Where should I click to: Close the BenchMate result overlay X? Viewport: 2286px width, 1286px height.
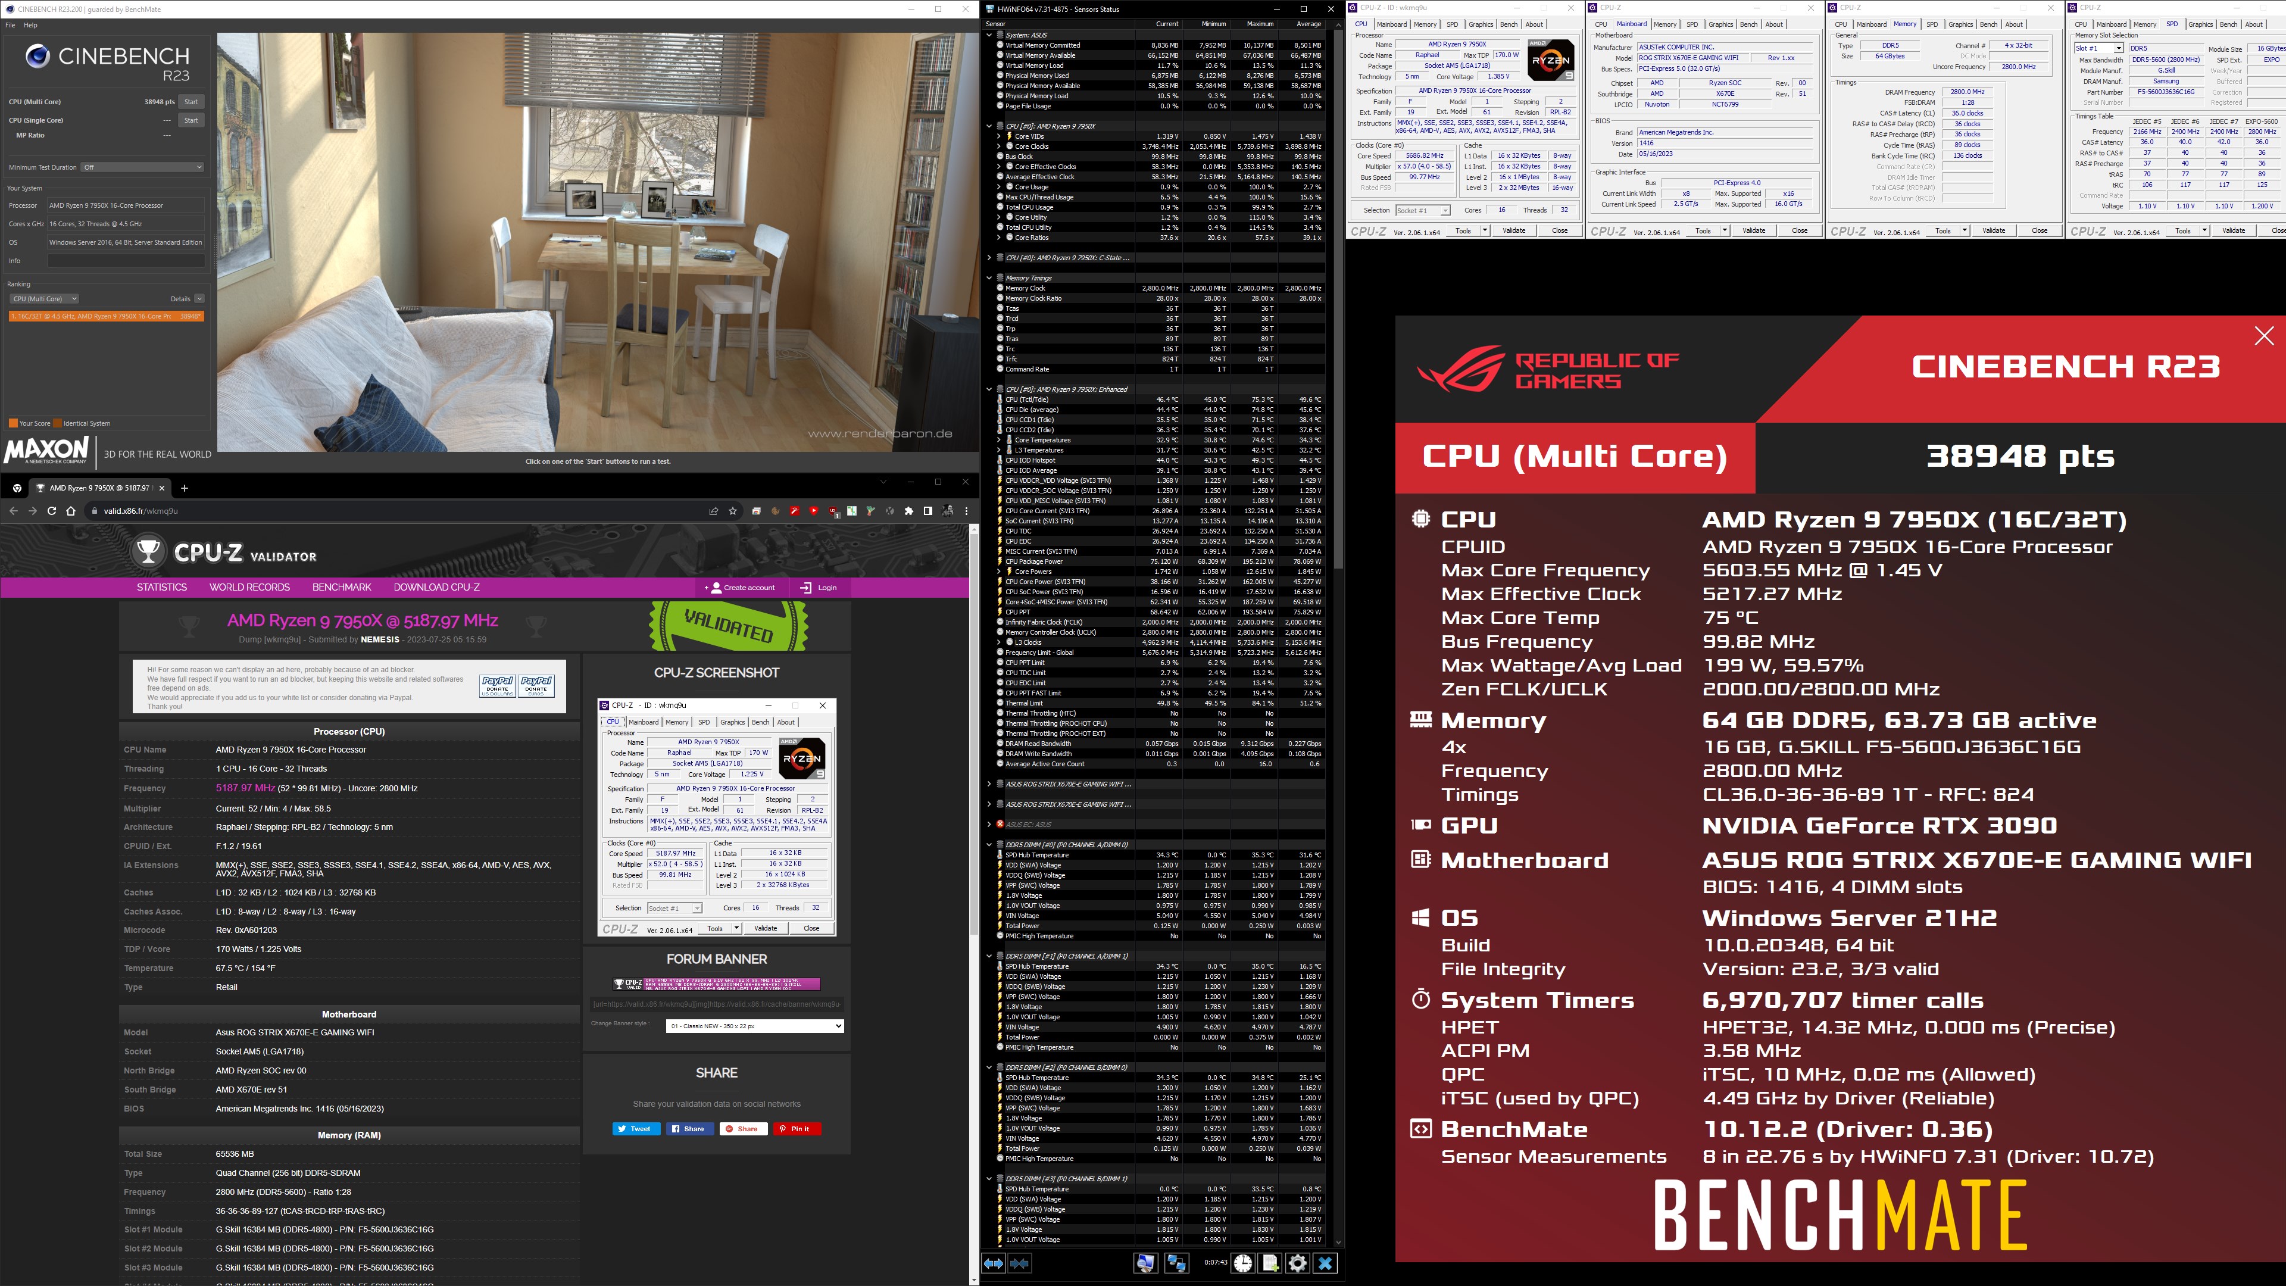tap(2264, 335)
